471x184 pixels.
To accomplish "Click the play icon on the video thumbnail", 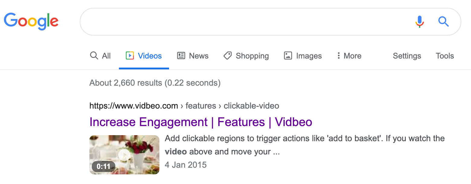I will pos(124,154).
